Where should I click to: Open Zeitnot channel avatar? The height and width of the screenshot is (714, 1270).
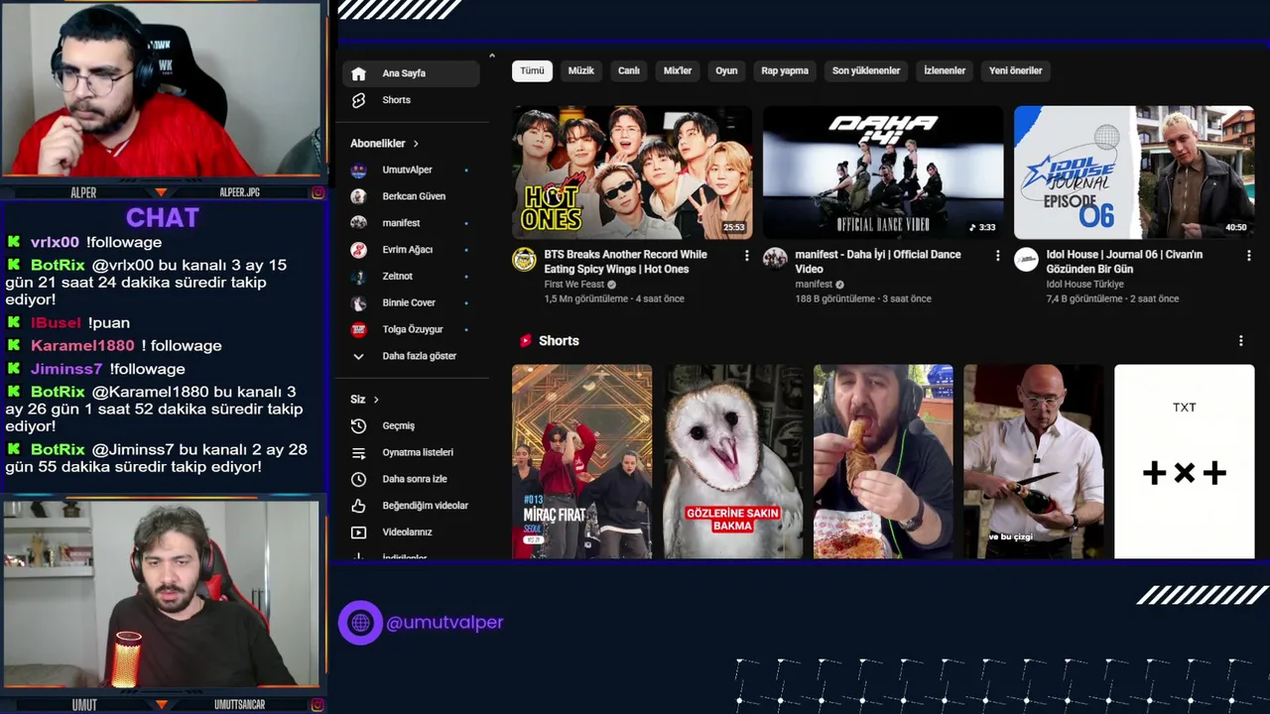tap(358, 276)
